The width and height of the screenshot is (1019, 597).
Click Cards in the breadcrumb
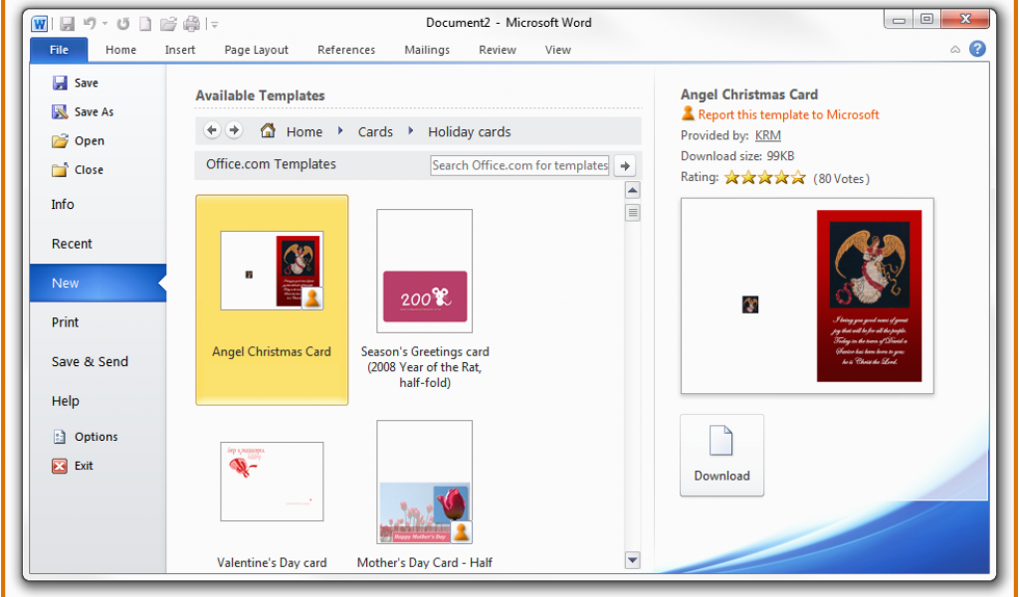point(375,132)
